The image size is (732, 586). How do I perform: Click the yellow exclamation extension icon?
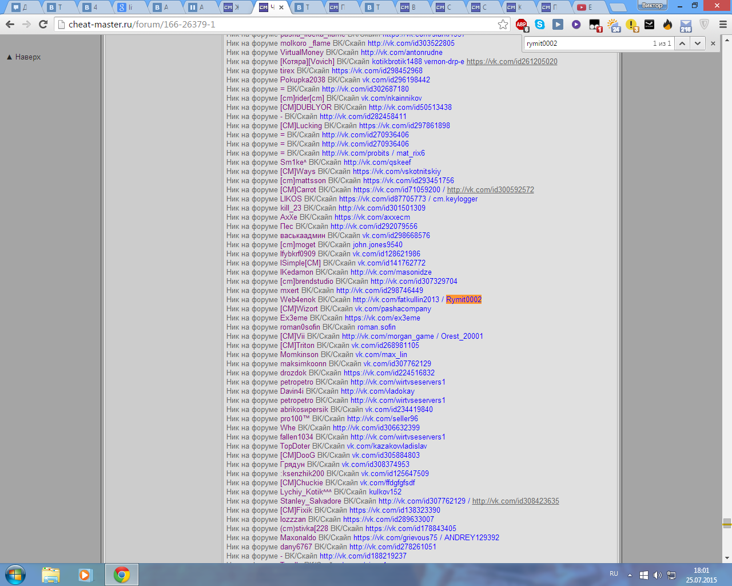[631, 25]
